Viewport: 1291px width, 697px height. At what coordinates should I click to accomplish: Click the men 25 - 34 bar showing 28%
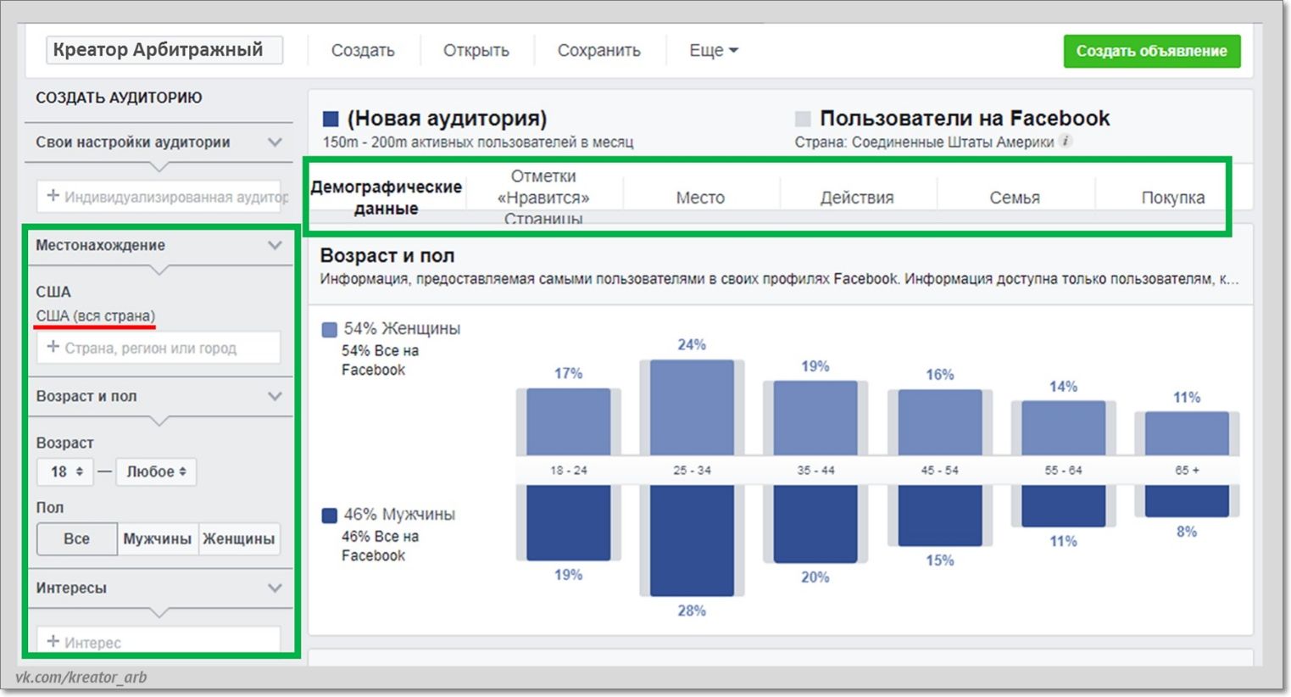[692, 541]
